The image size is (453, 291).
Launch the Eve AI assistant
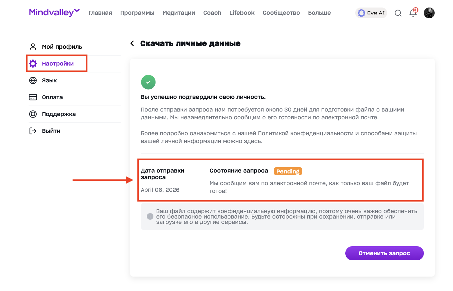click(371, 13)
